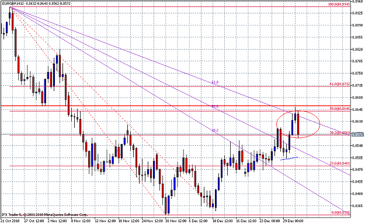This screenshot has height=224, width=365.
Task: Click the 8 Nov 12:00 date label
Action: pos(81,220)
